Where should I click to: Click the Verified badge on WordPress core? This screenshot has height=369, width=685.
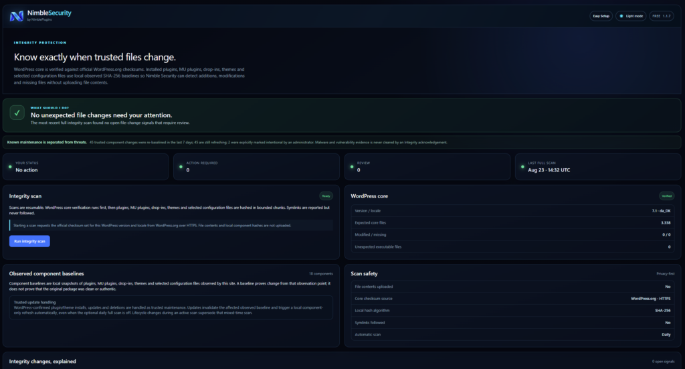pyautogui.click(x=667, y=196)
